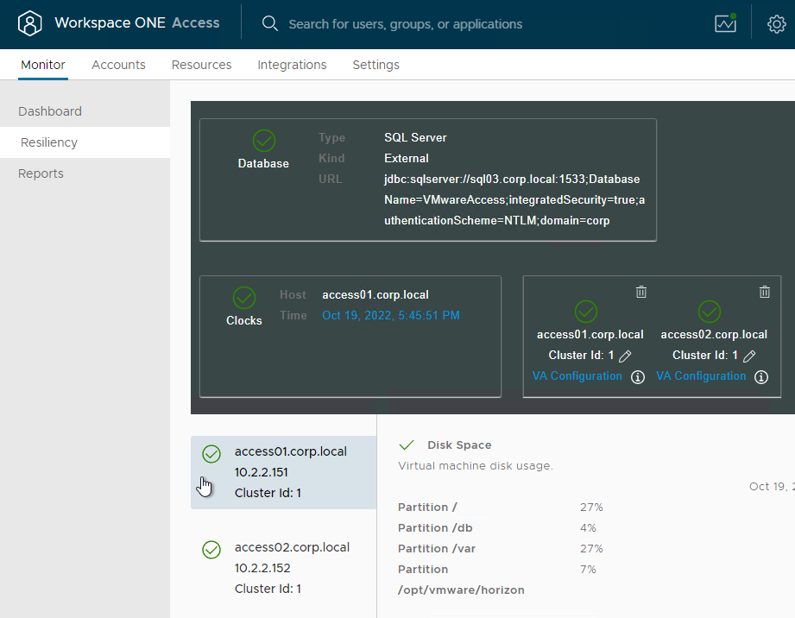Click the search magnifier icon
795x618 pixels.
coord(269,23)
